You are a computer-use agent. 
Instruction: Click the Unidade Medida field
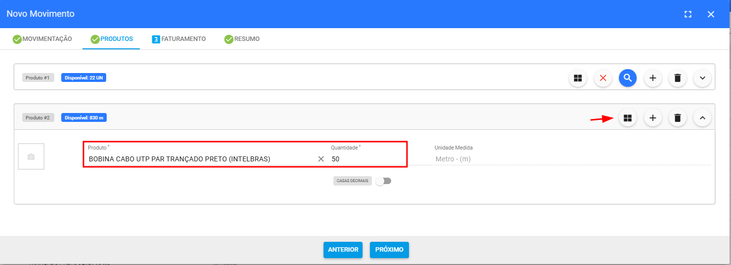572,159
